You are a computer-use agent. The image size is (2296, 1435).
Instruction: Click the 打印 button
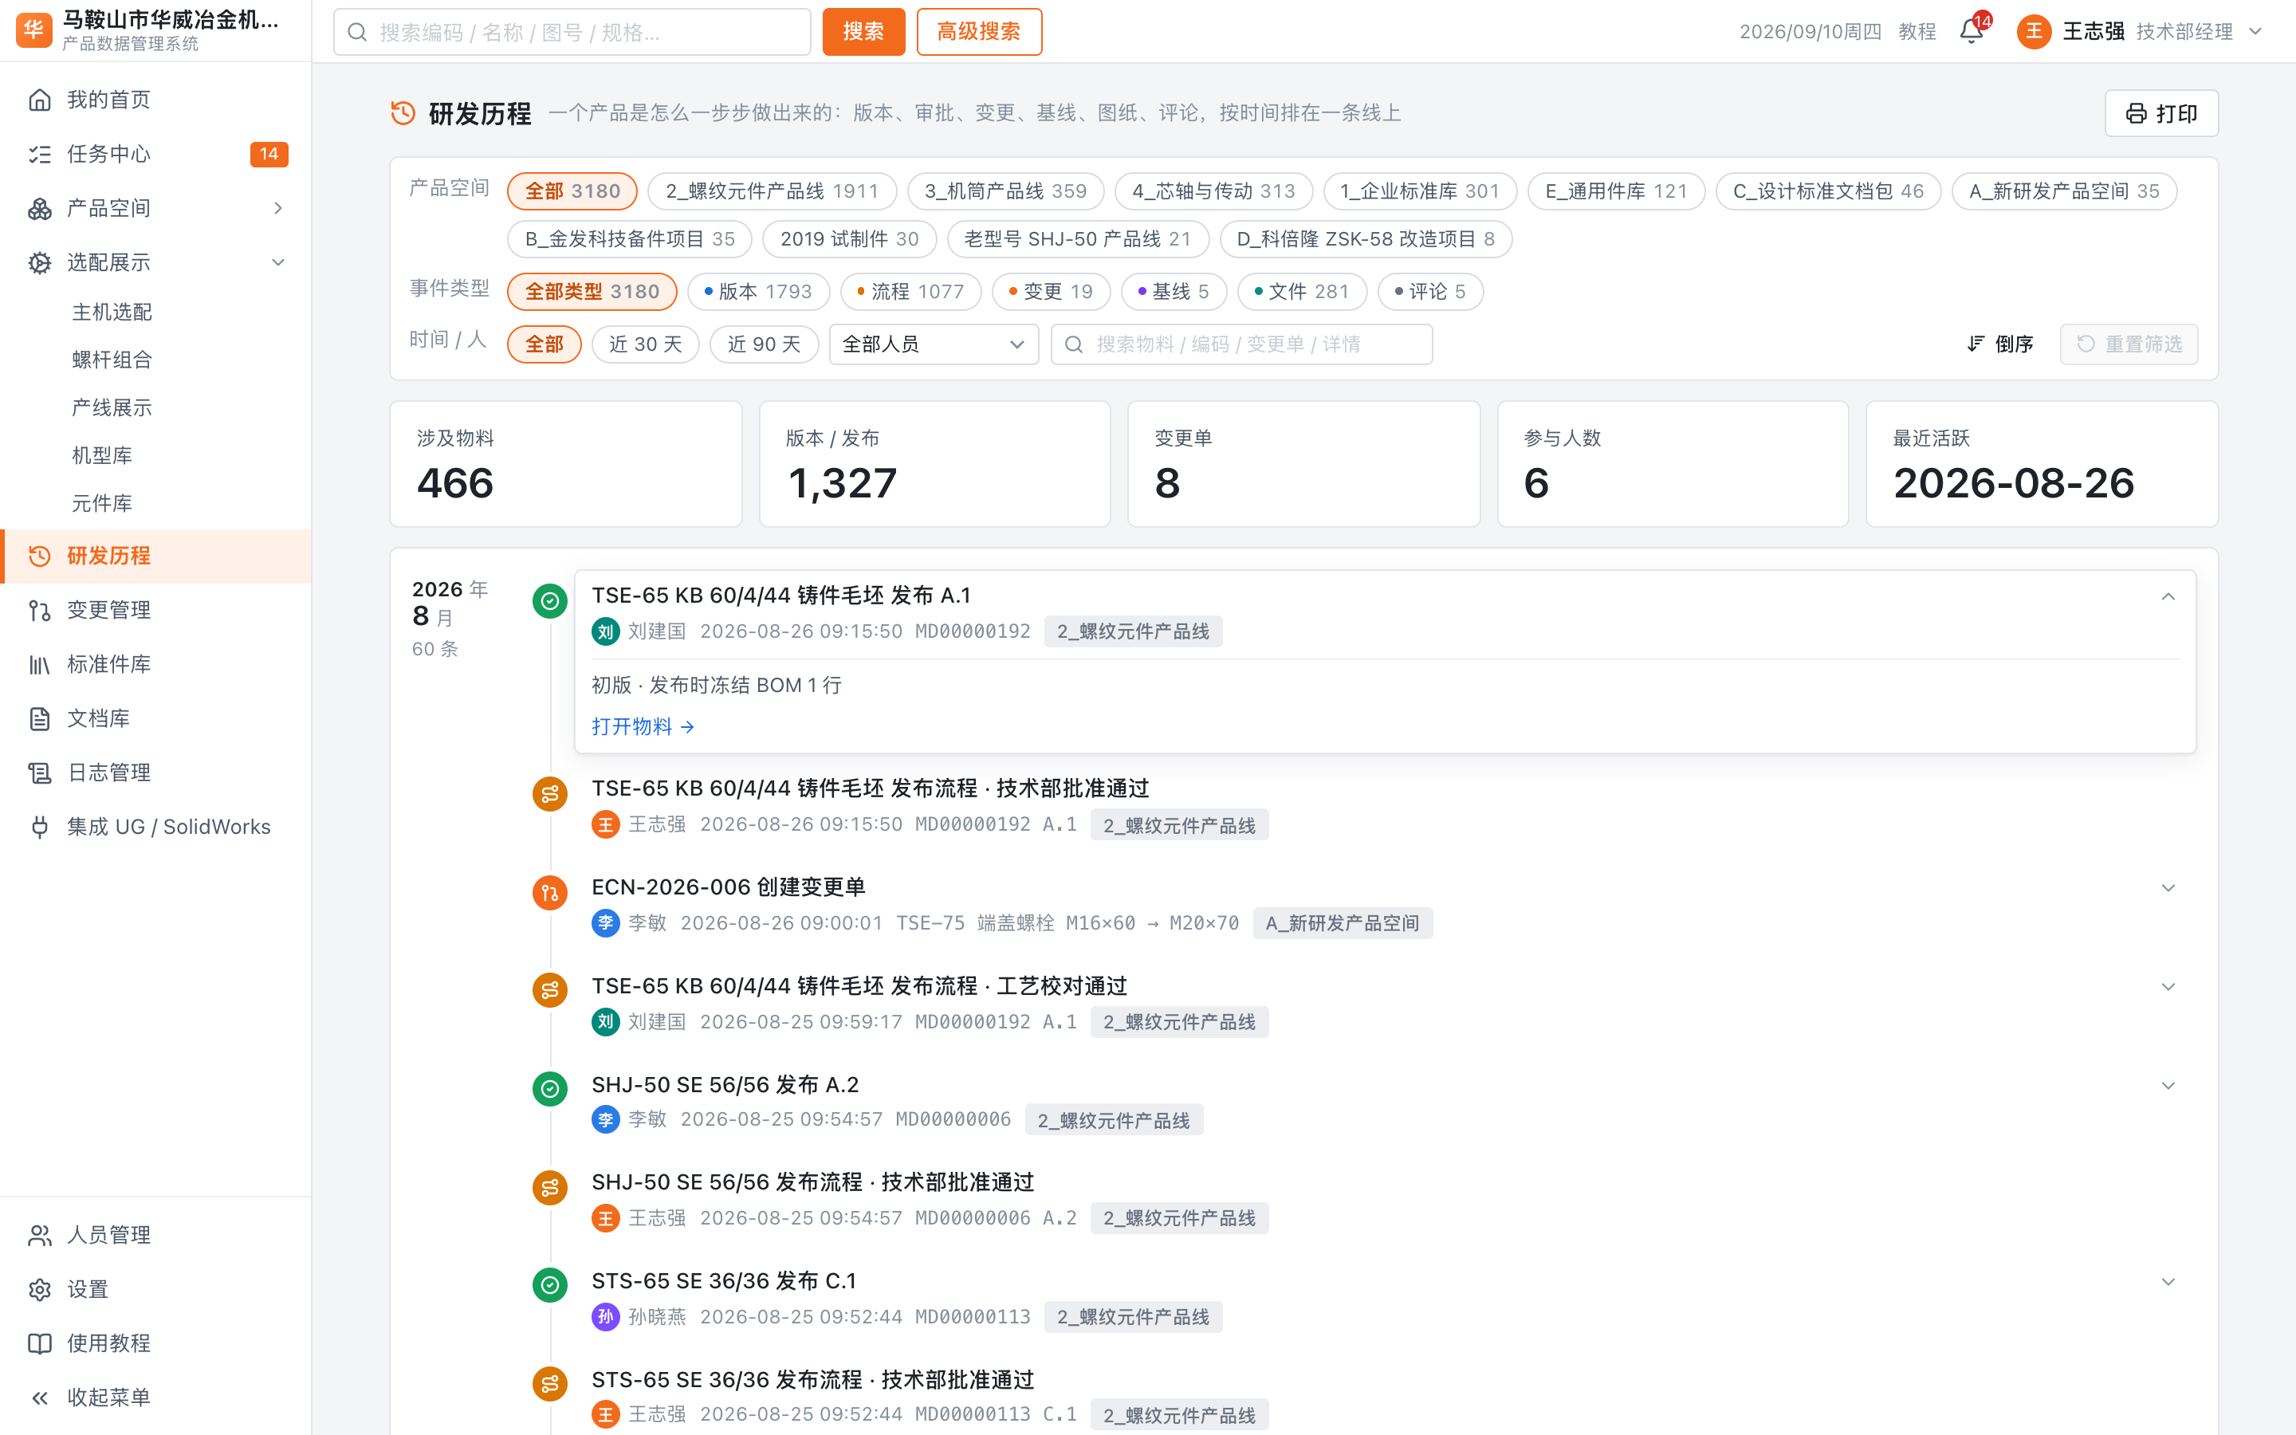point(2161,113)
